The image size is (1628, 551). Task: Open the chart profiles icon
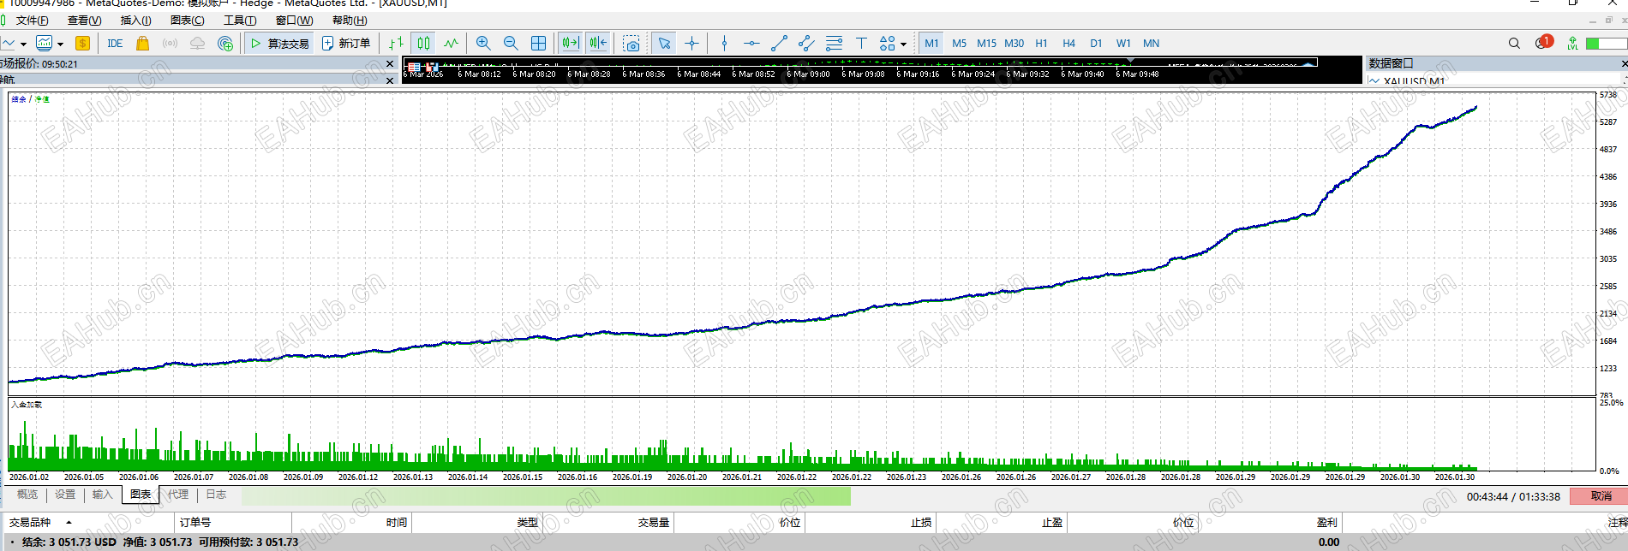point(45,43)
